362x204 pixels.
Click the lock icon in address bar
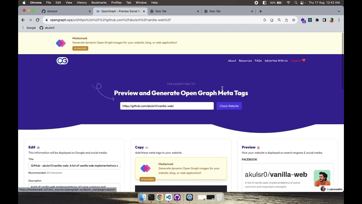(x=46, y=20)
